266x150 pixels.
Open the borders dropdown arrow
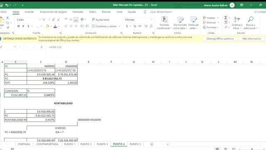pyautogui.click(x=41, y=26)
